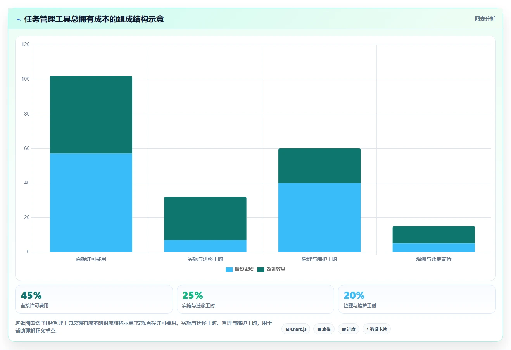Open the 45% 直接许可费用 stat card

[x=94, y=299]
